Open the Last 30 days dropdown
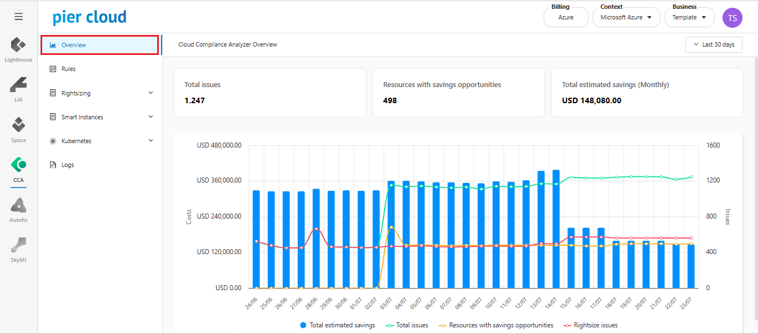 (x=714, y=44)
